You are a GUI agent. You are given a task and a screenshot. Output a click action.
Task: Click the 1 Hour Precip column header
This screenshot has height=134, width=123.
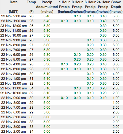point(64,7)
